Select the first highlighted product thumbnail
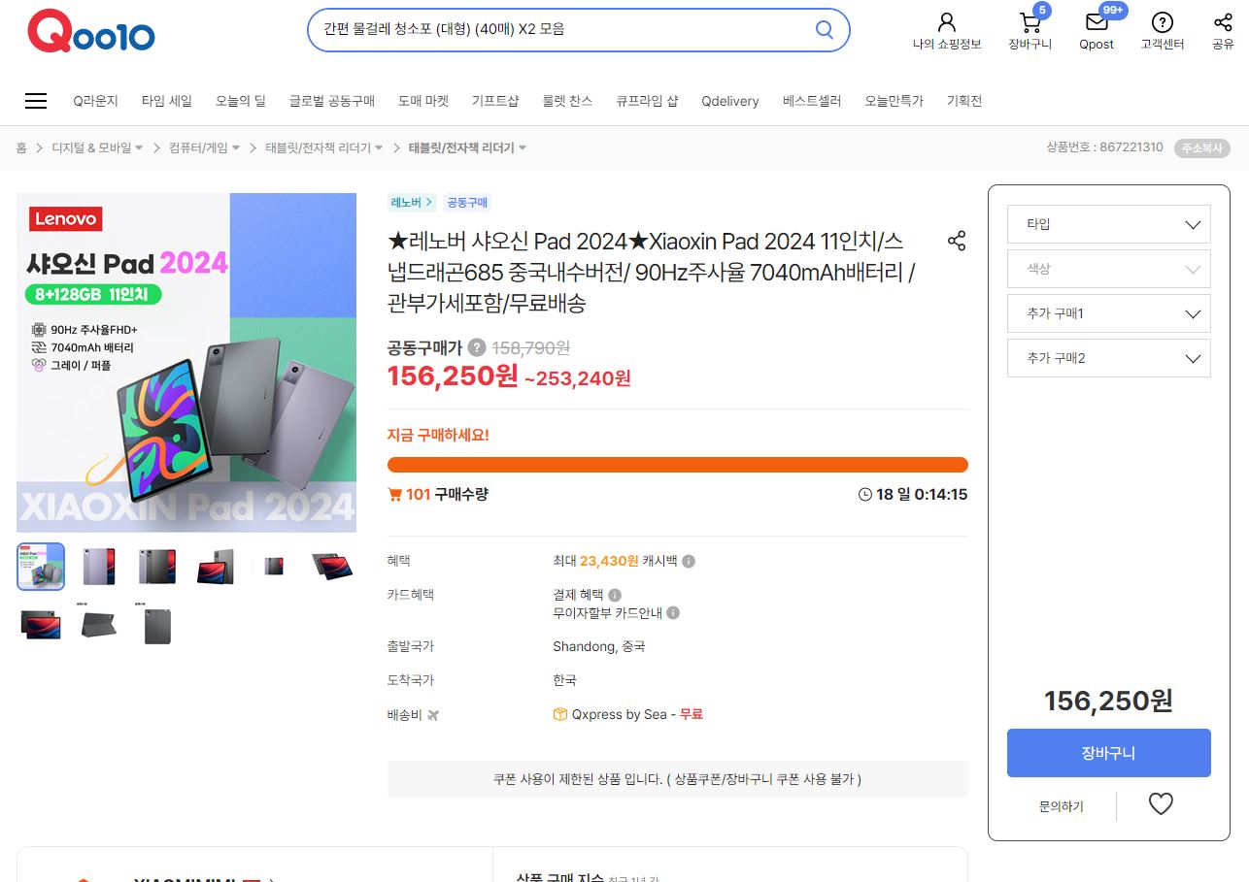The image size is (1249, 882). click(41, 567)
